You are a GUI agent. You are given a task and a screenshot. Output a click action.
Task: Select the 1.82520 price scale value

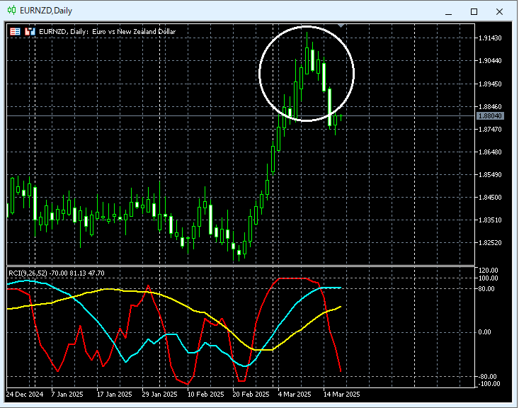[490, 243]
